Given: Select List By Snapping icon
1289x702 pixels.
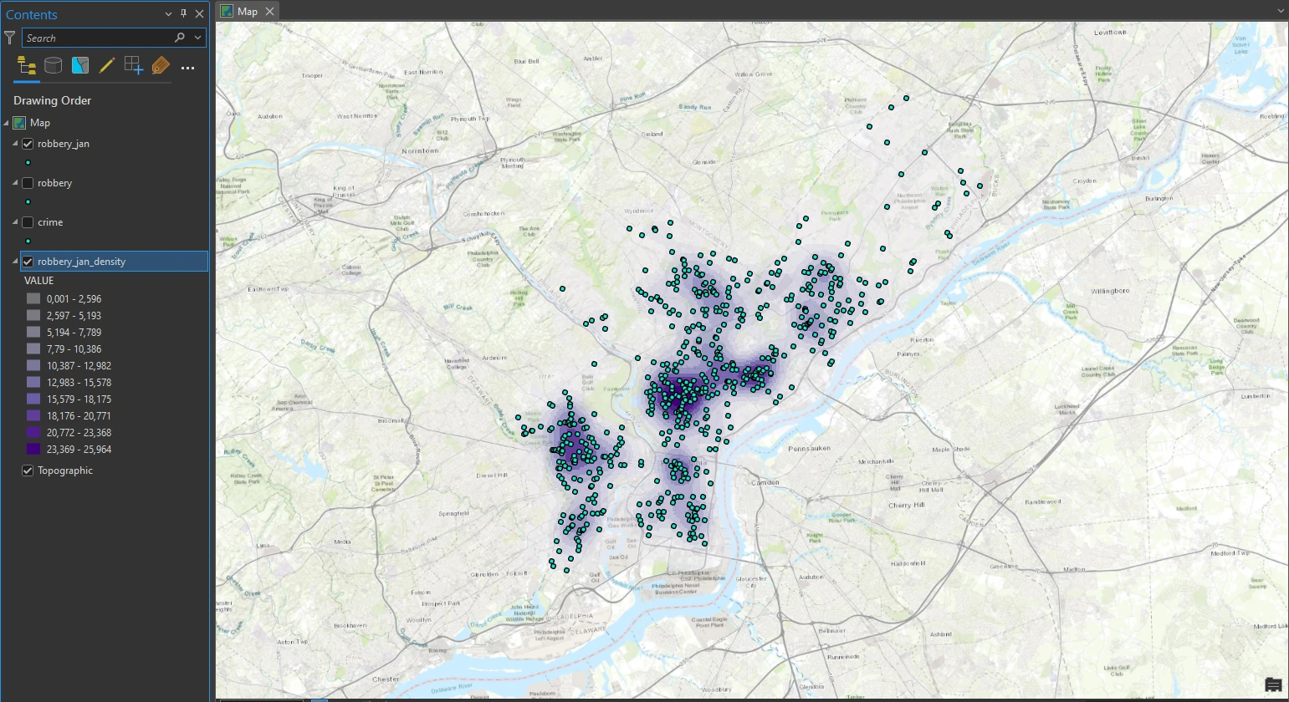Looking at the screenshot, I should pyautogui.click(x=134, y=66).
